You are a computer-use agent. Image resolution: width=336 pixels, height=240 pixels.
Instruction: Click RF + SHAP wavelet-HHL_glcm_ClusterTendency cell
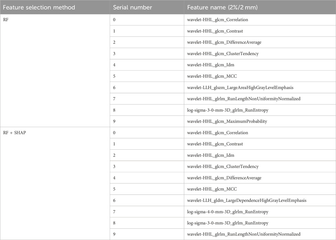coord(260,166)
